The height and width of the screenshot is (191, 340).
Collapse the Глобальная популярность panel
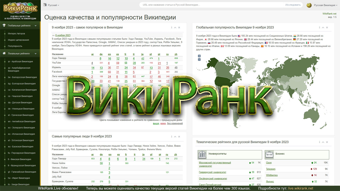coord(323,27)
